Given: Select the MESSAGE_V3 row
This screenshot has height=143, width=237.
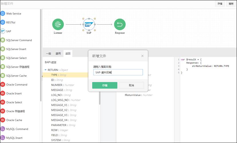Looking at the screenshot, I should point(64,115).
